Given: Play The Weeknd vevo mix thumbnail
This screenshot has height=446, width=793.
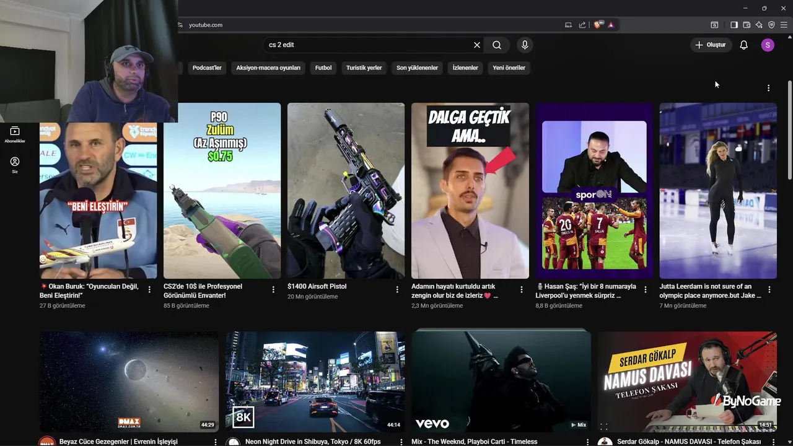Looking at the screenshot, I should 501,382.
